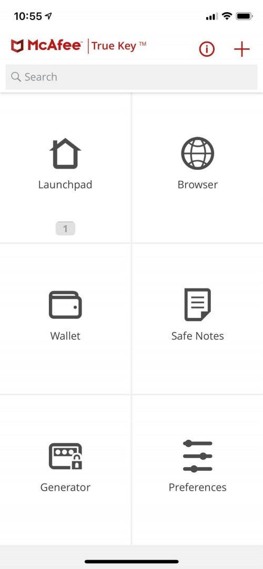Tap the Wallet text label
The width and height of the screenshot is (263, 569).
coord(65,336)
